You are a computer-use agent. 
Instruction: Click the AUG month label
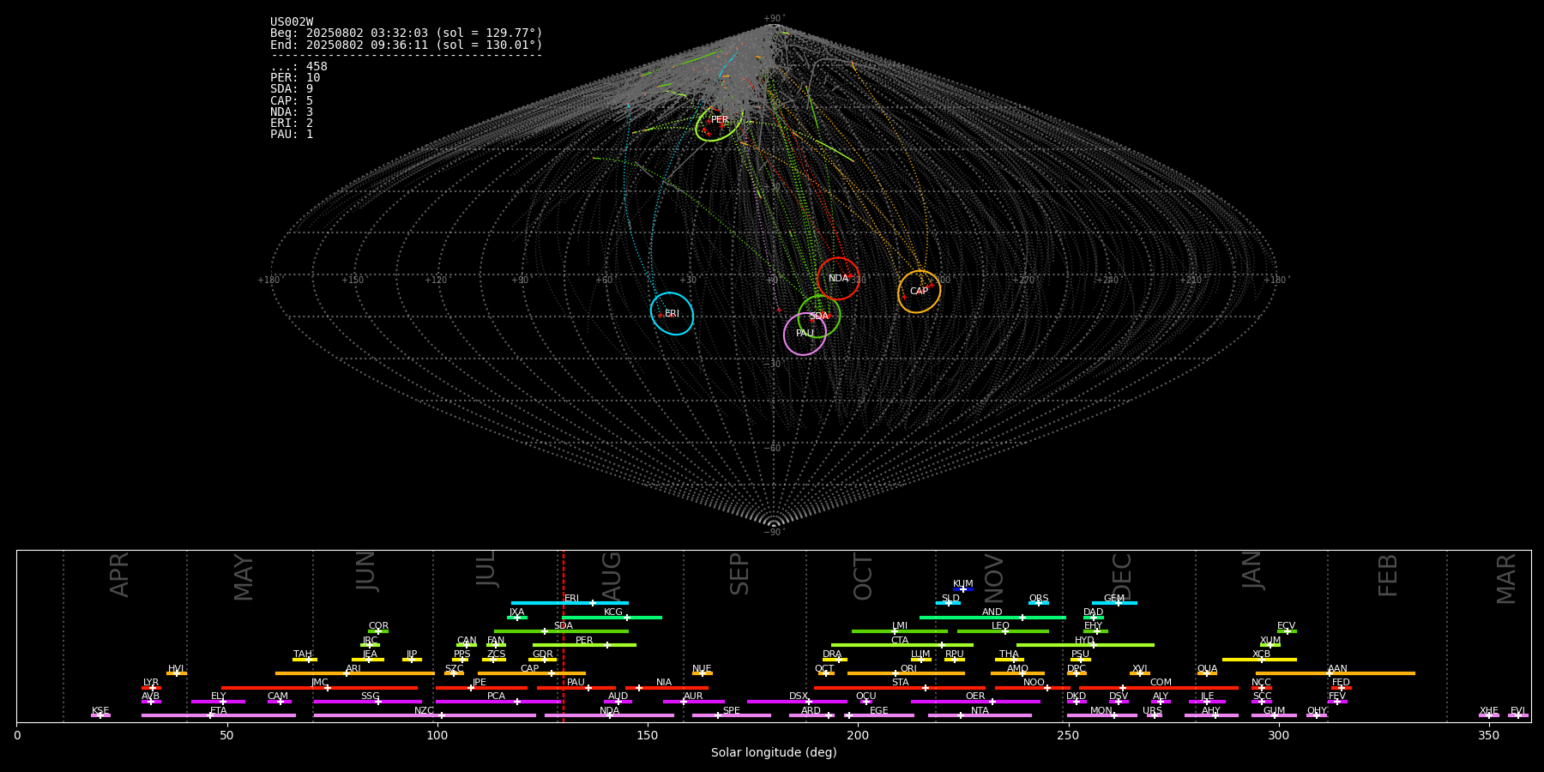pos(612,576)
